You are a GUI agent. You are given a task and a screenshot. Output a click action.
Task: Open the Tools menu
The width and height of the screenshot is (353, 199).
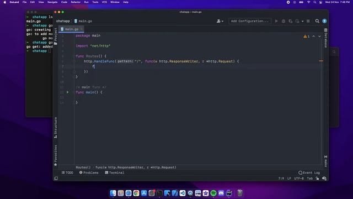click(x=95, y=2)
